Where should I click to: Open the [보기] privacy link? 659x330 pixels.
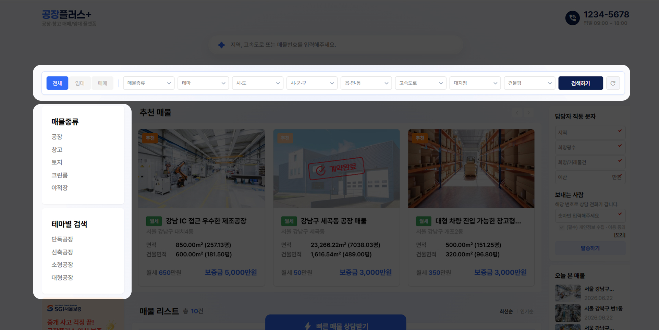coord(620,235)
